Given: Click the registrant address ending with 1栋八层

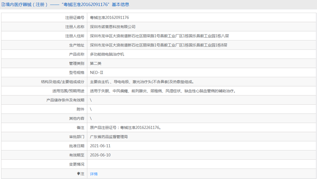Looking at the screenshot, I should 159,36.
